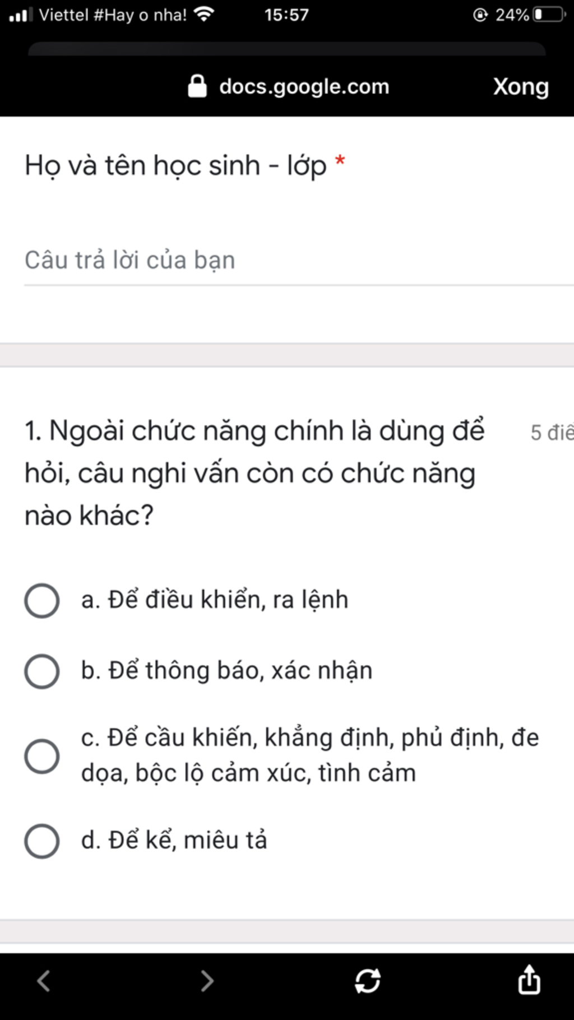Tap the docs.google.com address text
The width and height of the screenshot is (574, 1020).
(304, 87)
